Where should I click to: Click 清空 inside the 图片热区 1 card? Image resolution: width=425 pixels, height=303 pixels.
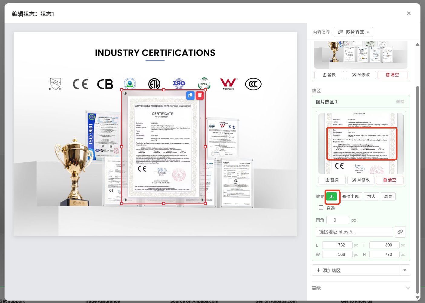(390, 180)
